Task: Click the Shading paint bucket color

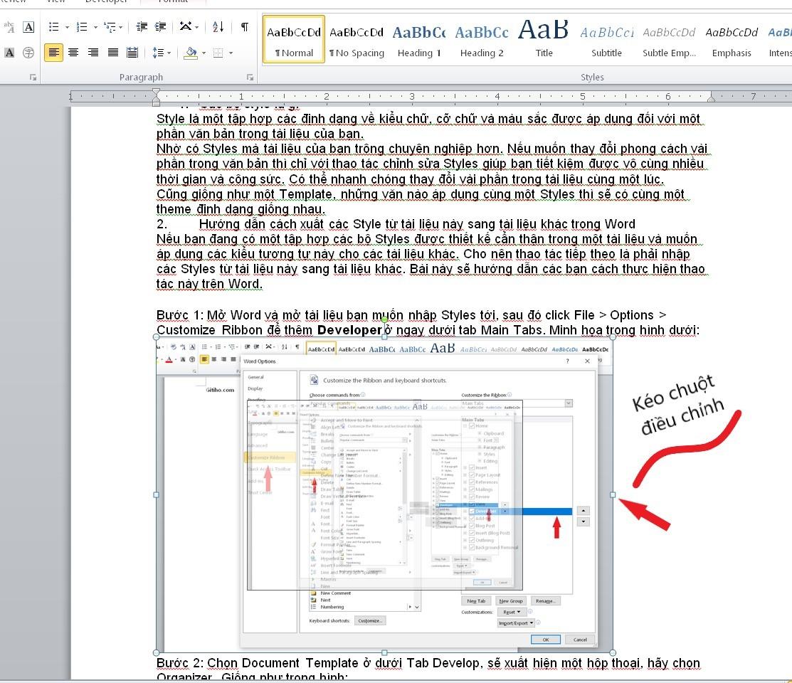Action: click(x=190, y=53)
